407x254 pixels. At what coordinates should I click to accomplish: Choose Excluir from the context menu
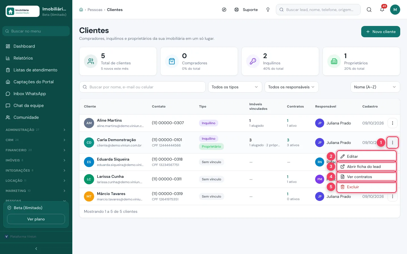pos(367,187)
